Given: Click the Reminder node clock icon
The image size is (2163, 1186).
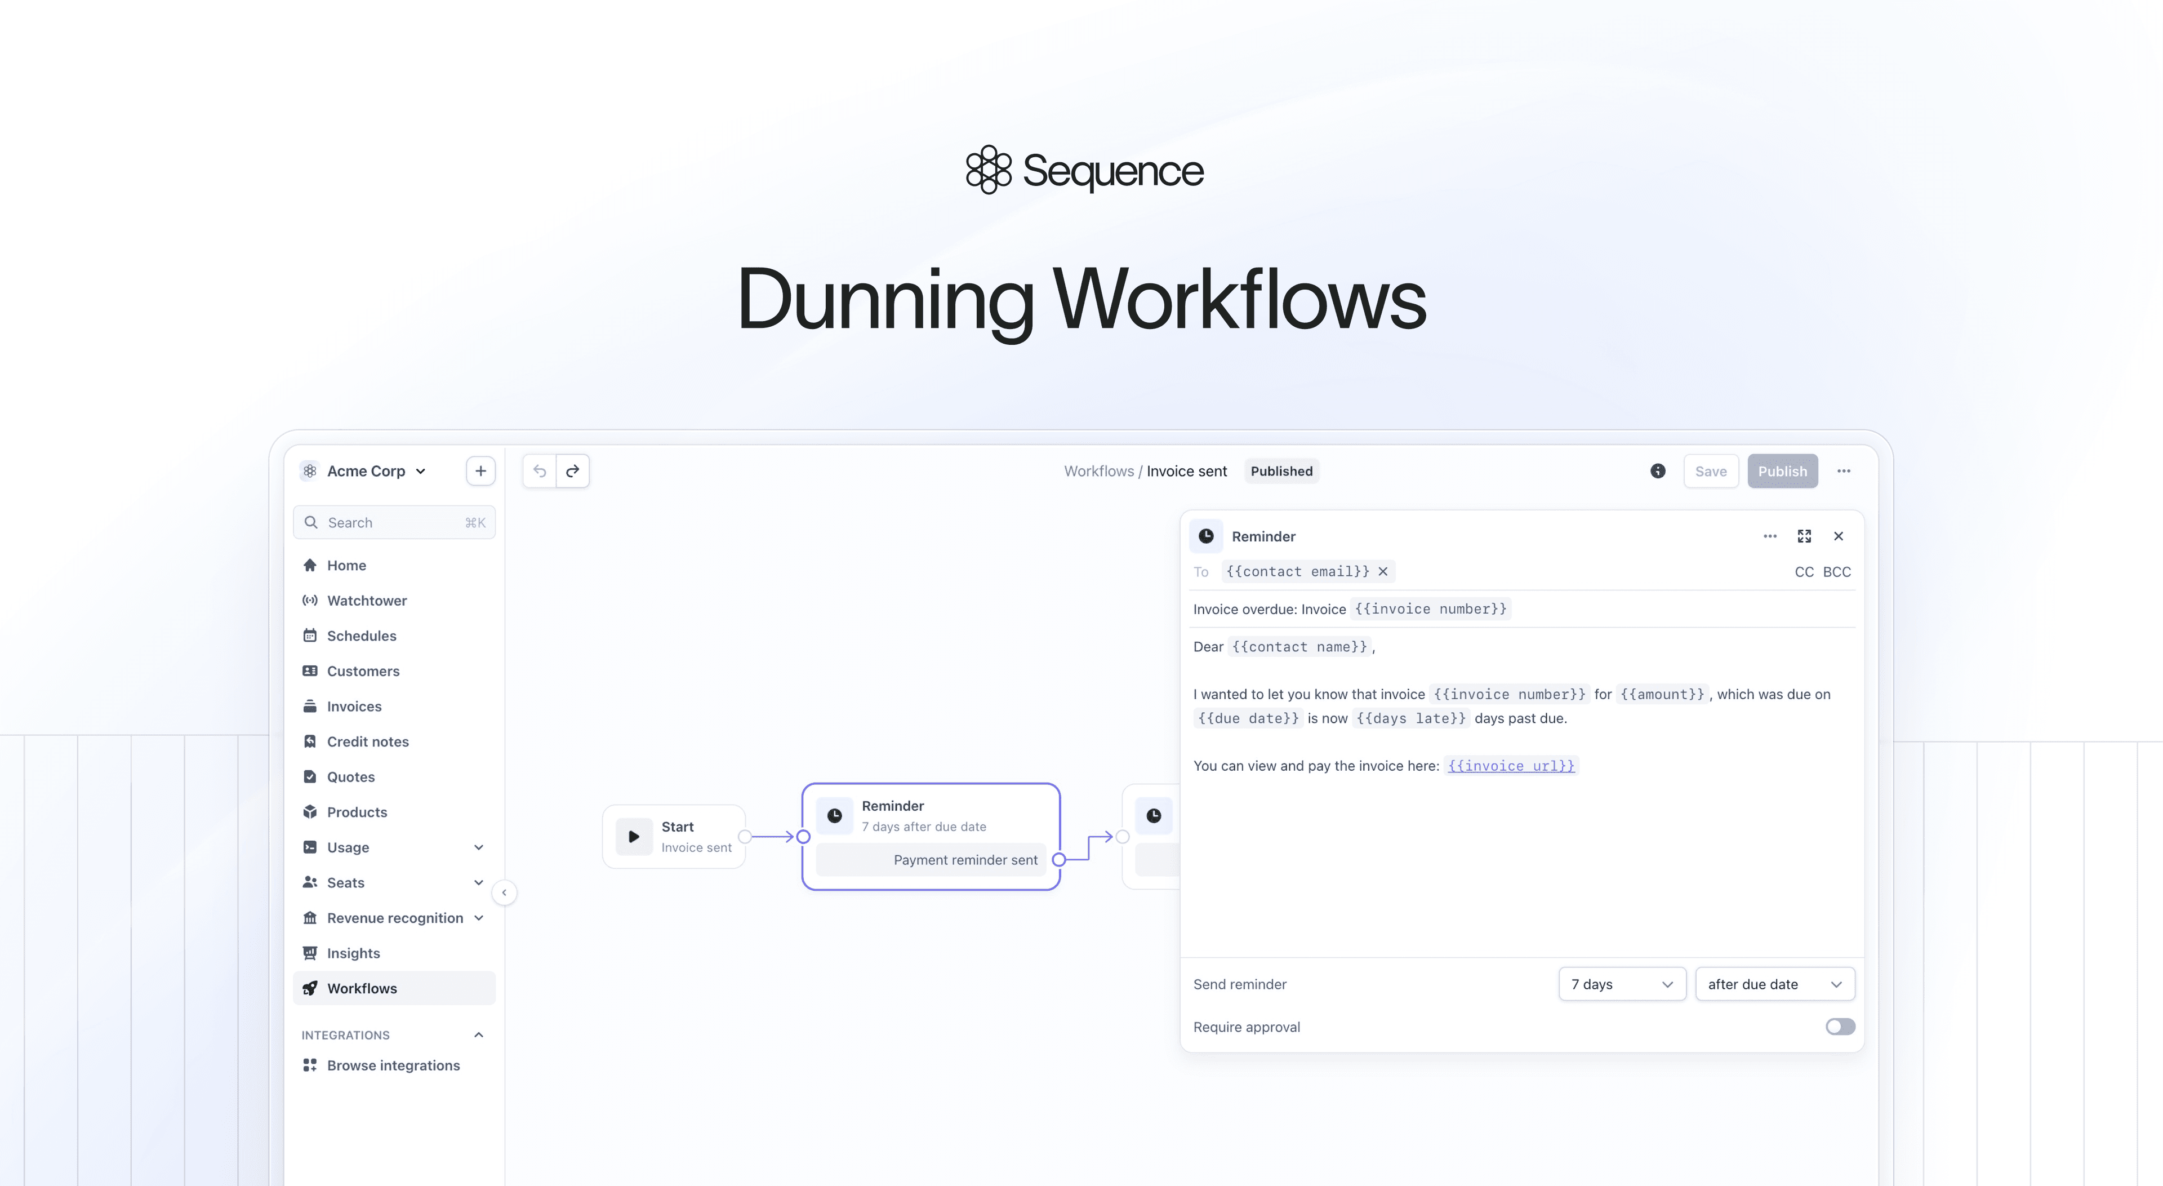Looking at the screenshot, I should coord(835,816).
